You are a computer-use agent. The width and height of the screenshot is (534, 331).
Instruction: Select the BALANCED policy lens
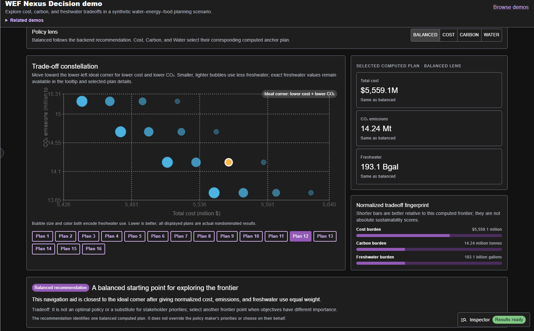[x=425, y=35]
